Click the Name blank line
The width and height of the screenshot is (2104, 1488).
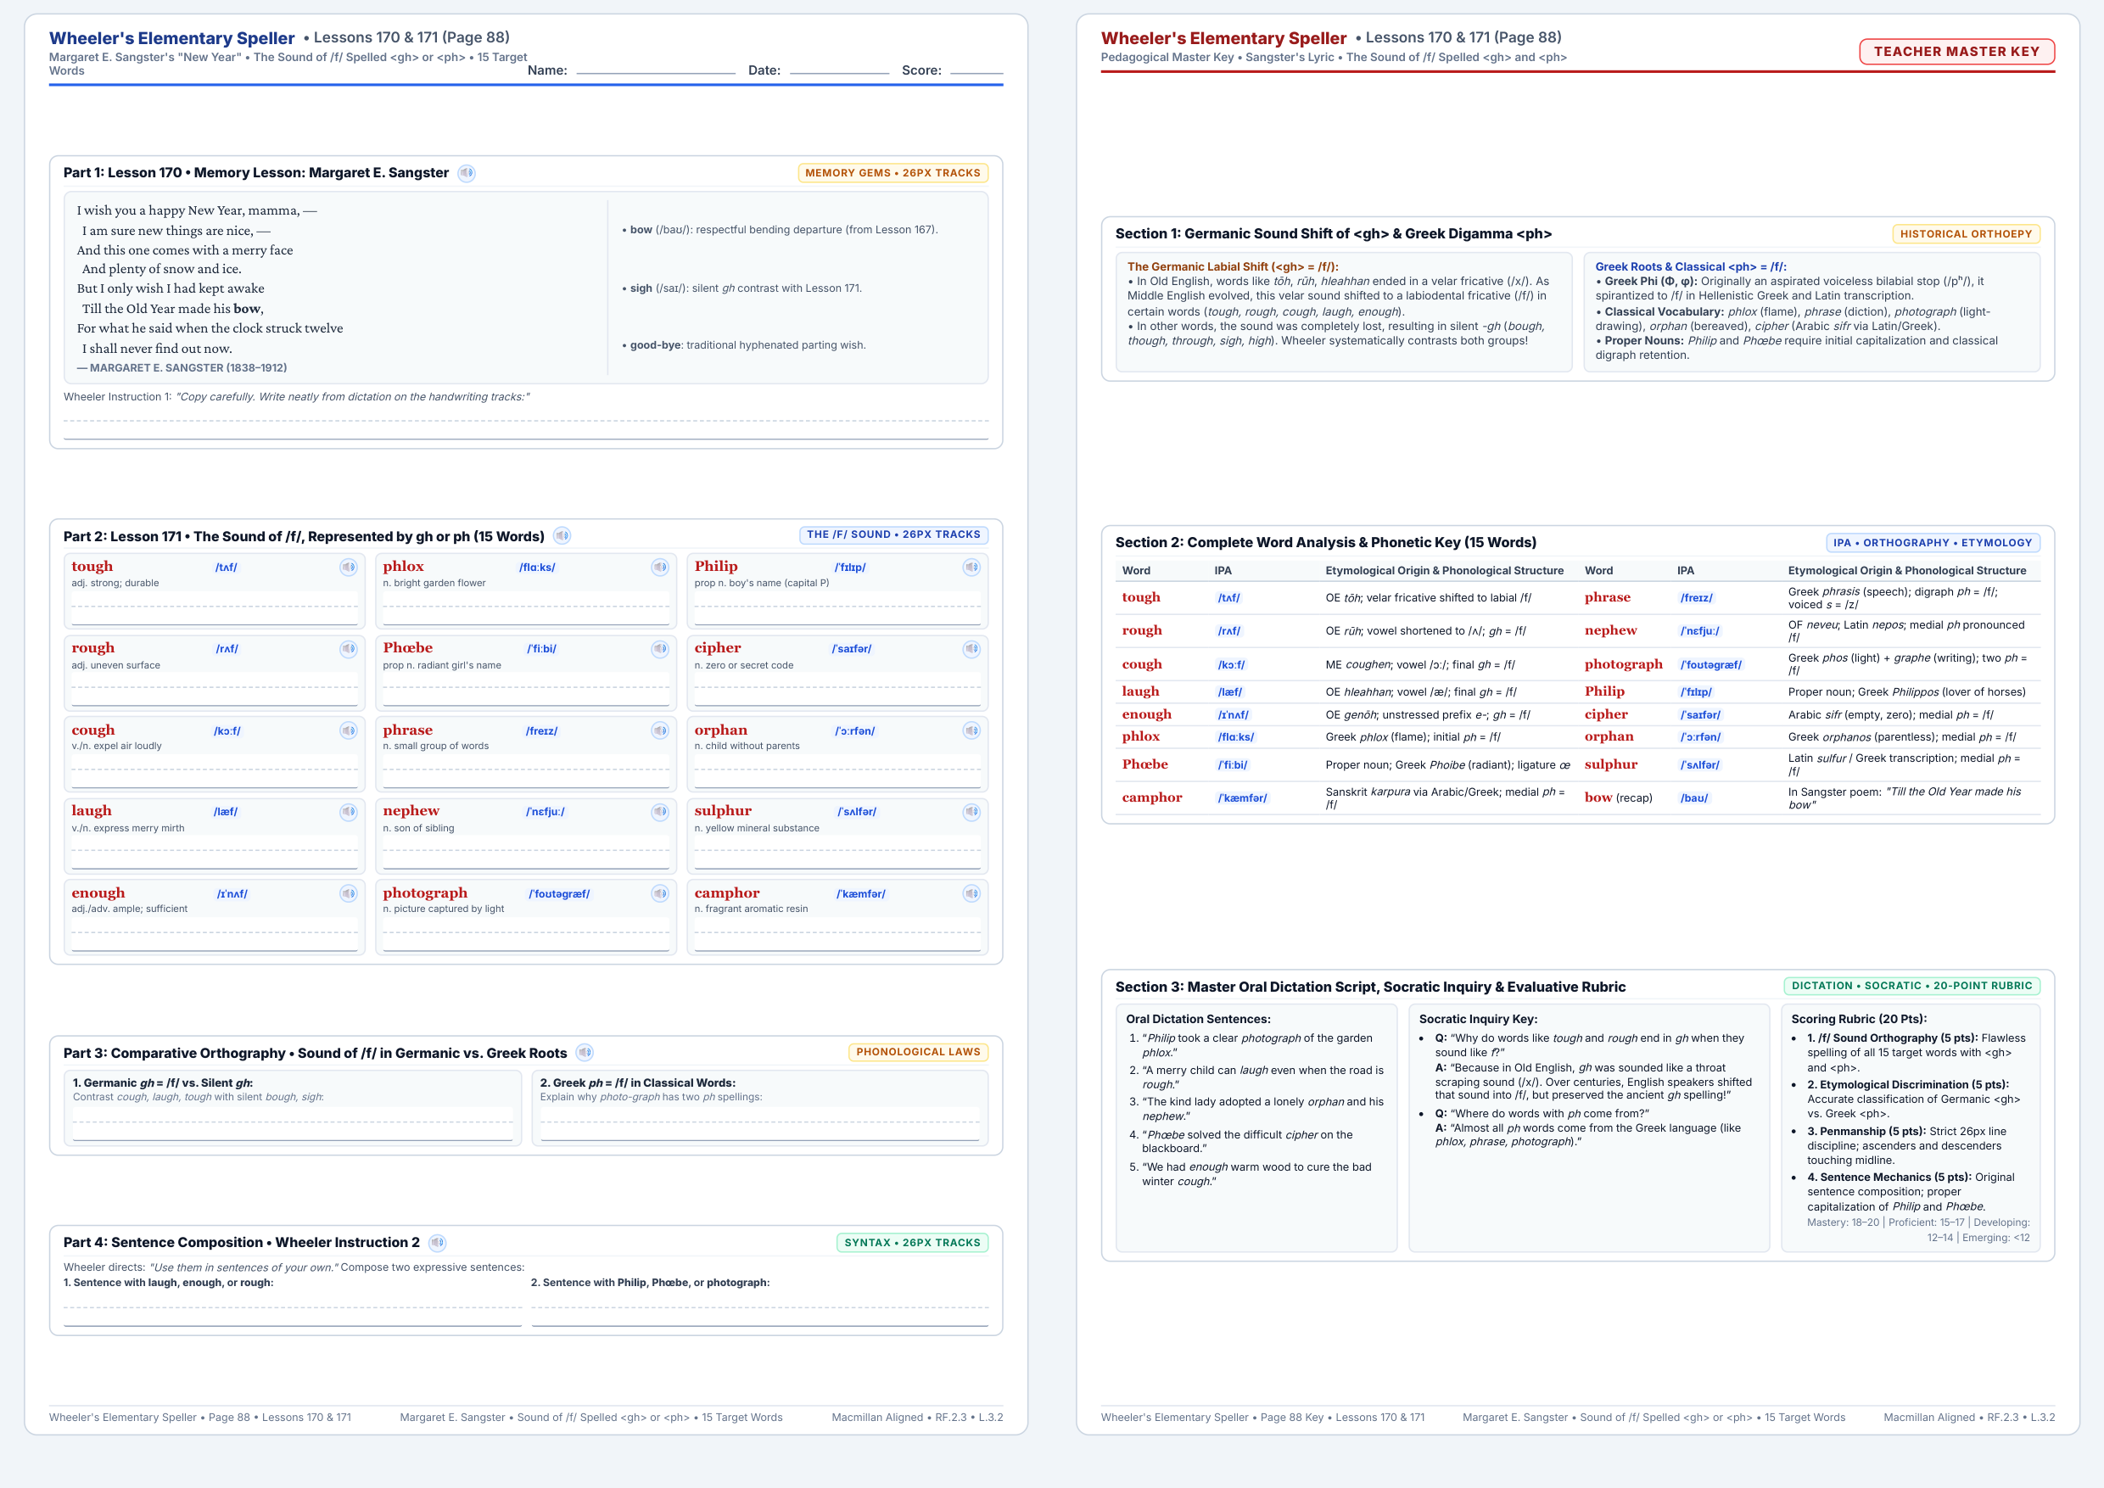(656, 70)
